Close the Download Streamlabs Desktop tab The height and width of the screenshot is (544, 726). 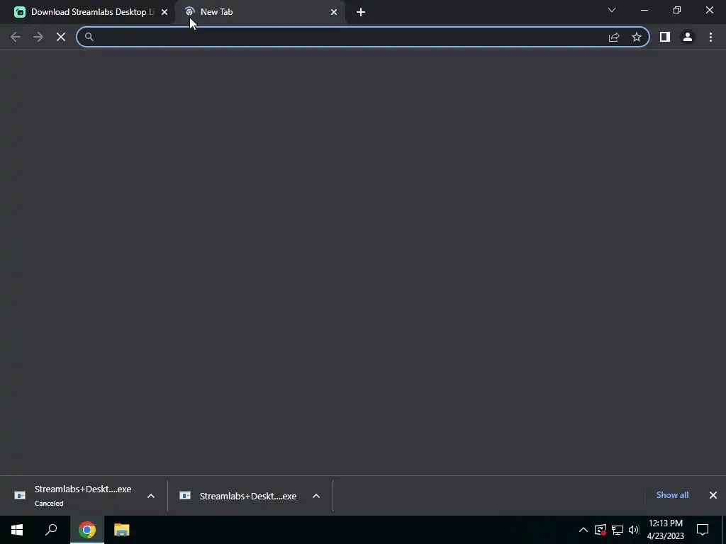pos(164,12)
